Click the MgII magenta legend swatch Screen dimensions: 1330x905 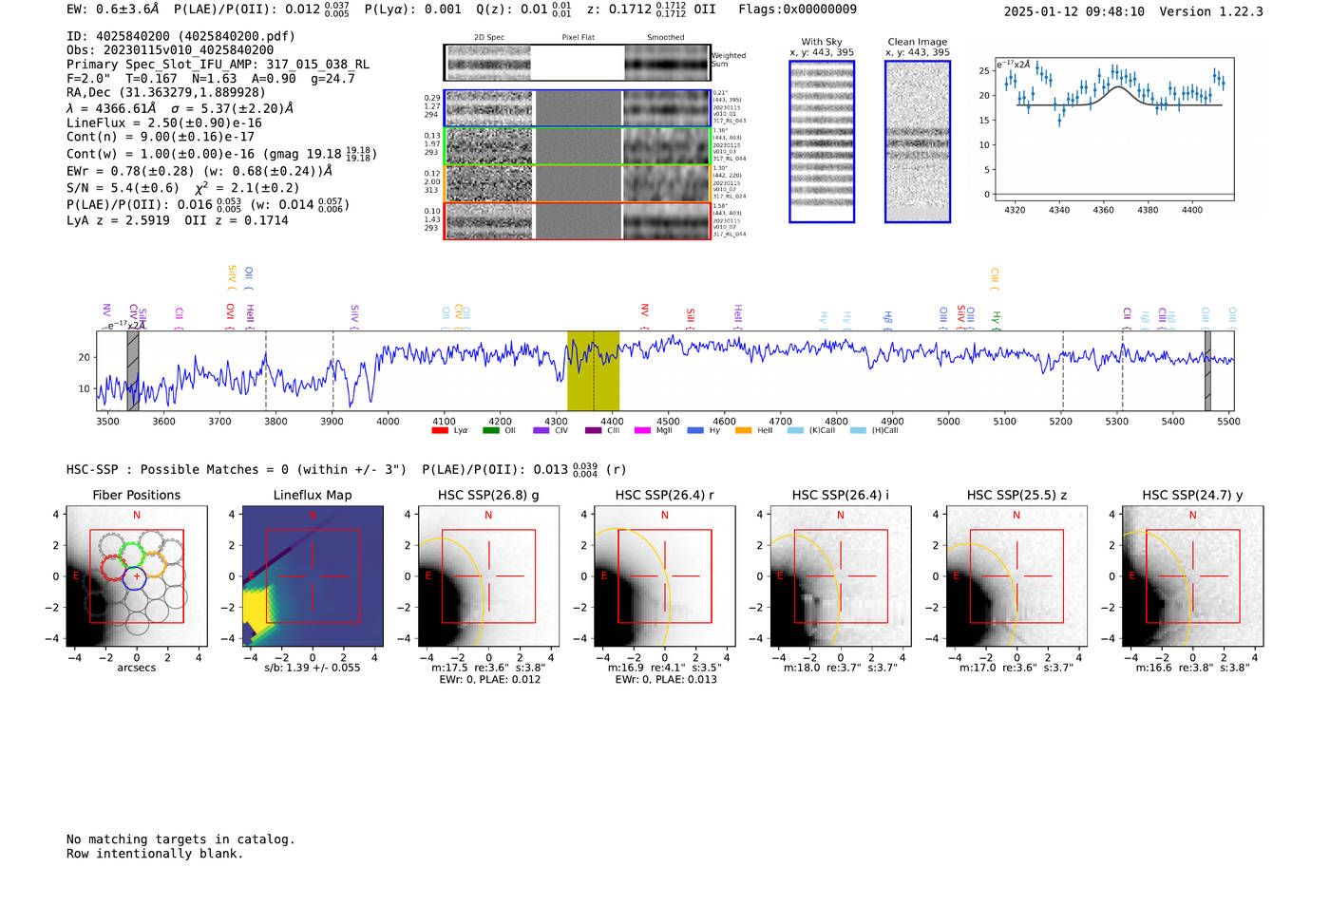tap(642, 430)
